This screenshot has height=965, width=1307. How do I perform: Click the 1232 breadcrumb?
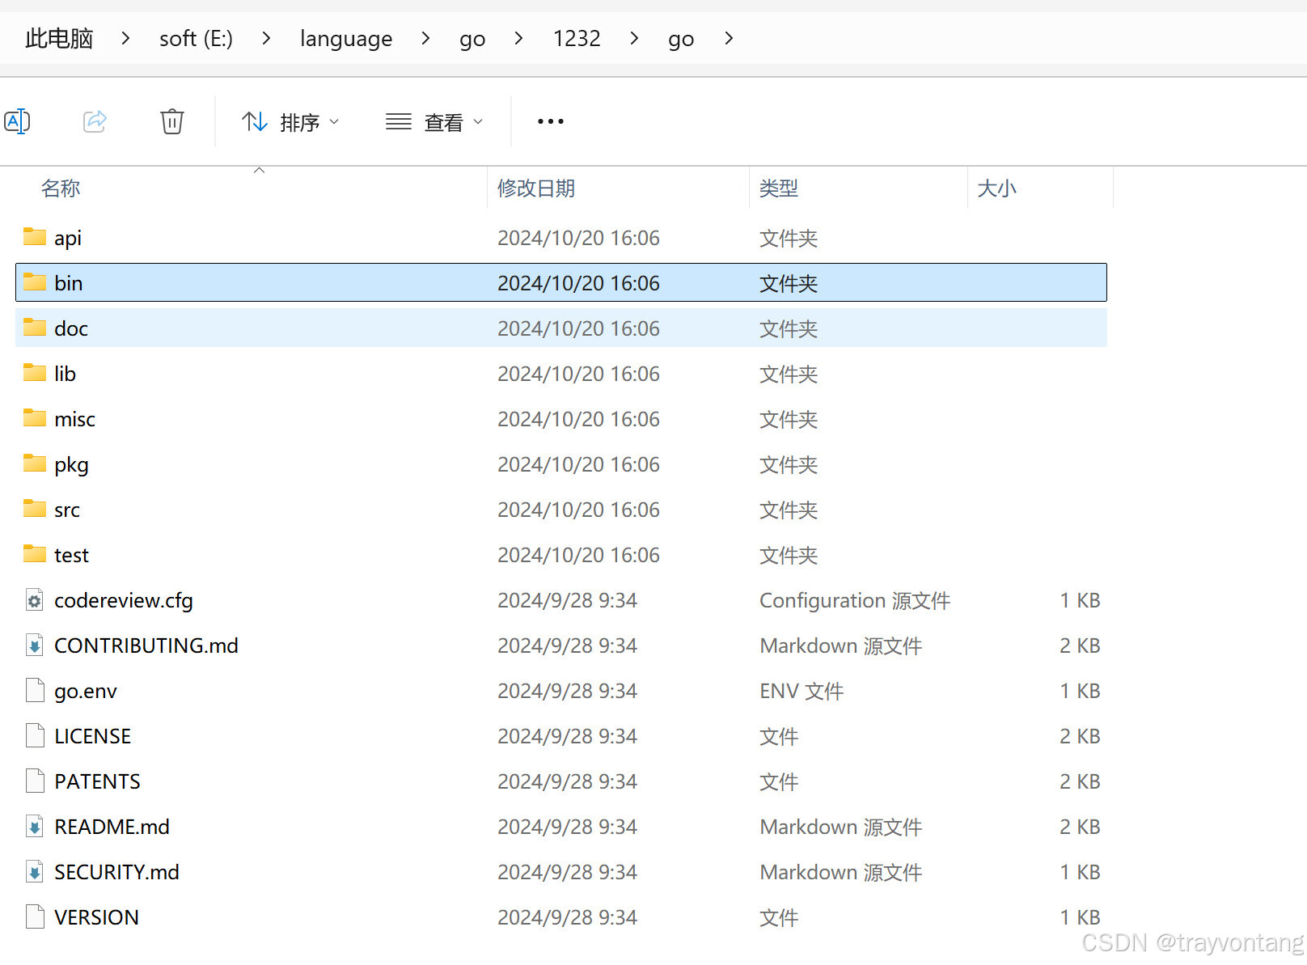coord(577,38)
